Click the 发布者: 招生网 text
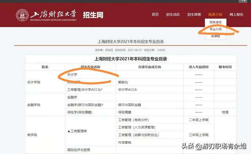251x154 pixels. click(x=104, y=50)
